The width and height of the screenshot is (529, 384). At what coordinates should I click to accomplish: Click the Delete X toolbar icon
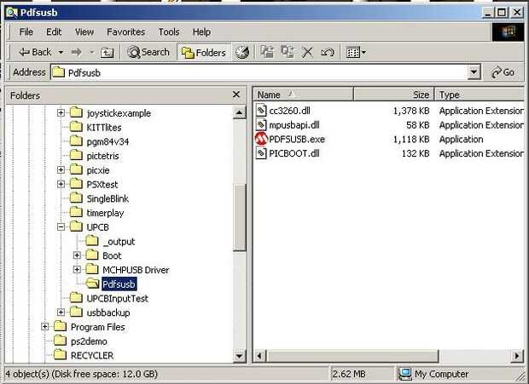[307, 53]
